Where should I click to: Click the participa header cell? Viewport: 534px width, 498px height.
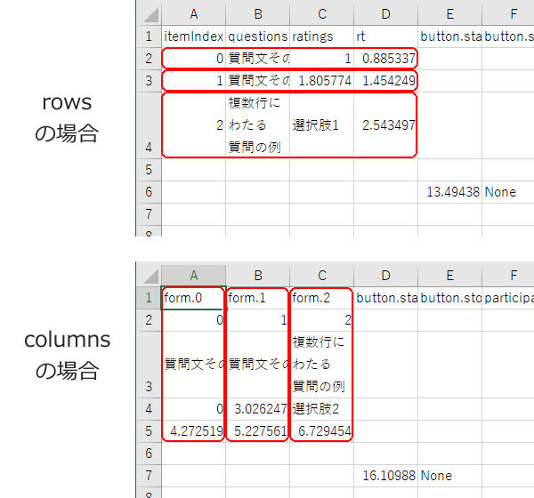click(508, 298)
